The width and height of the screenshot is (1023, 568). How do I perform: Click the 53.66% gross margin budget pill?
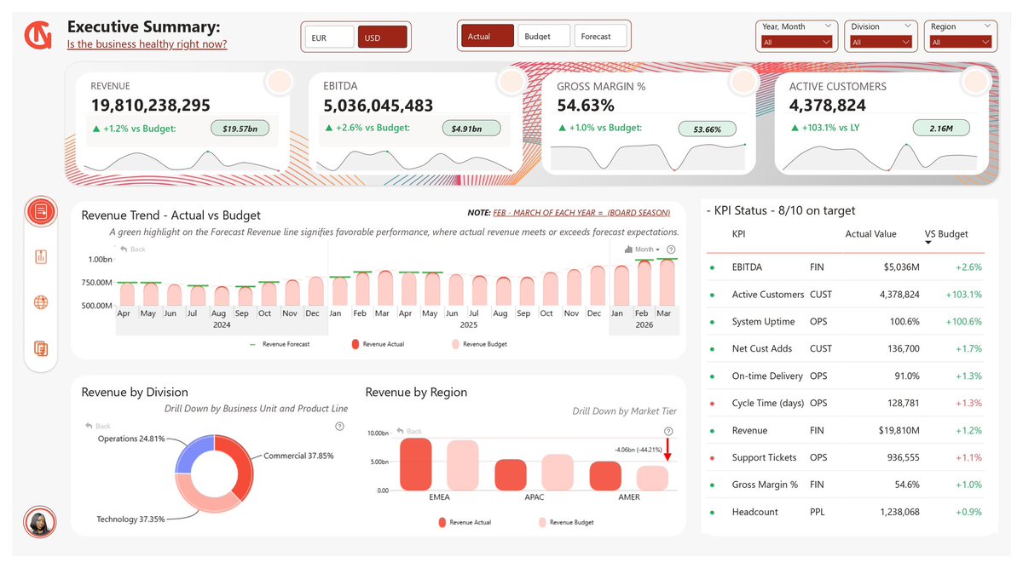click(707, 129)
